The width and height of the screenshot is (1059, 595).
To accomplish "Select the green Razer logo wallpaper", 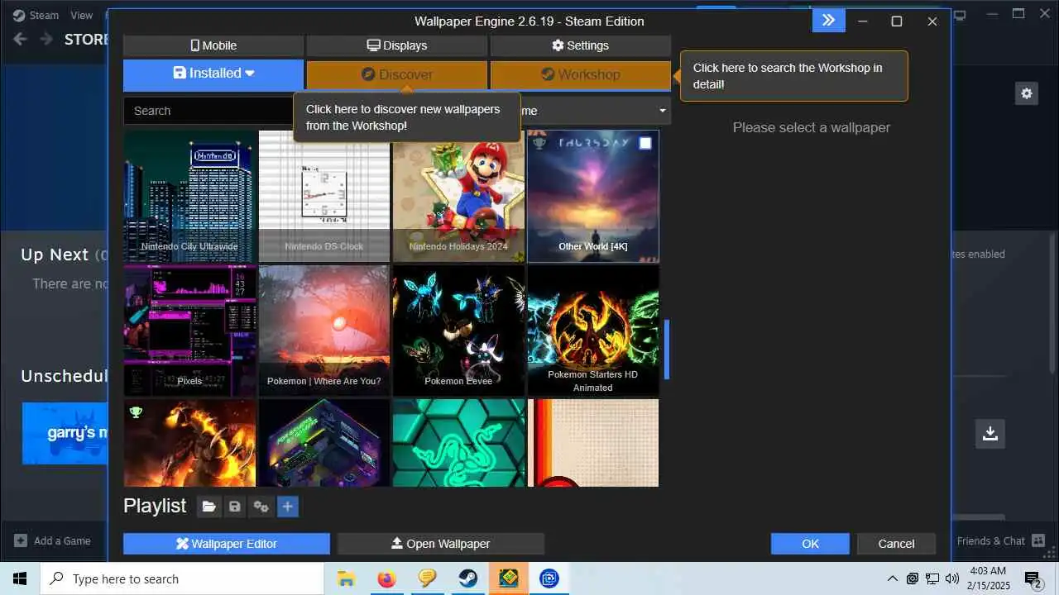I will 458,443.
